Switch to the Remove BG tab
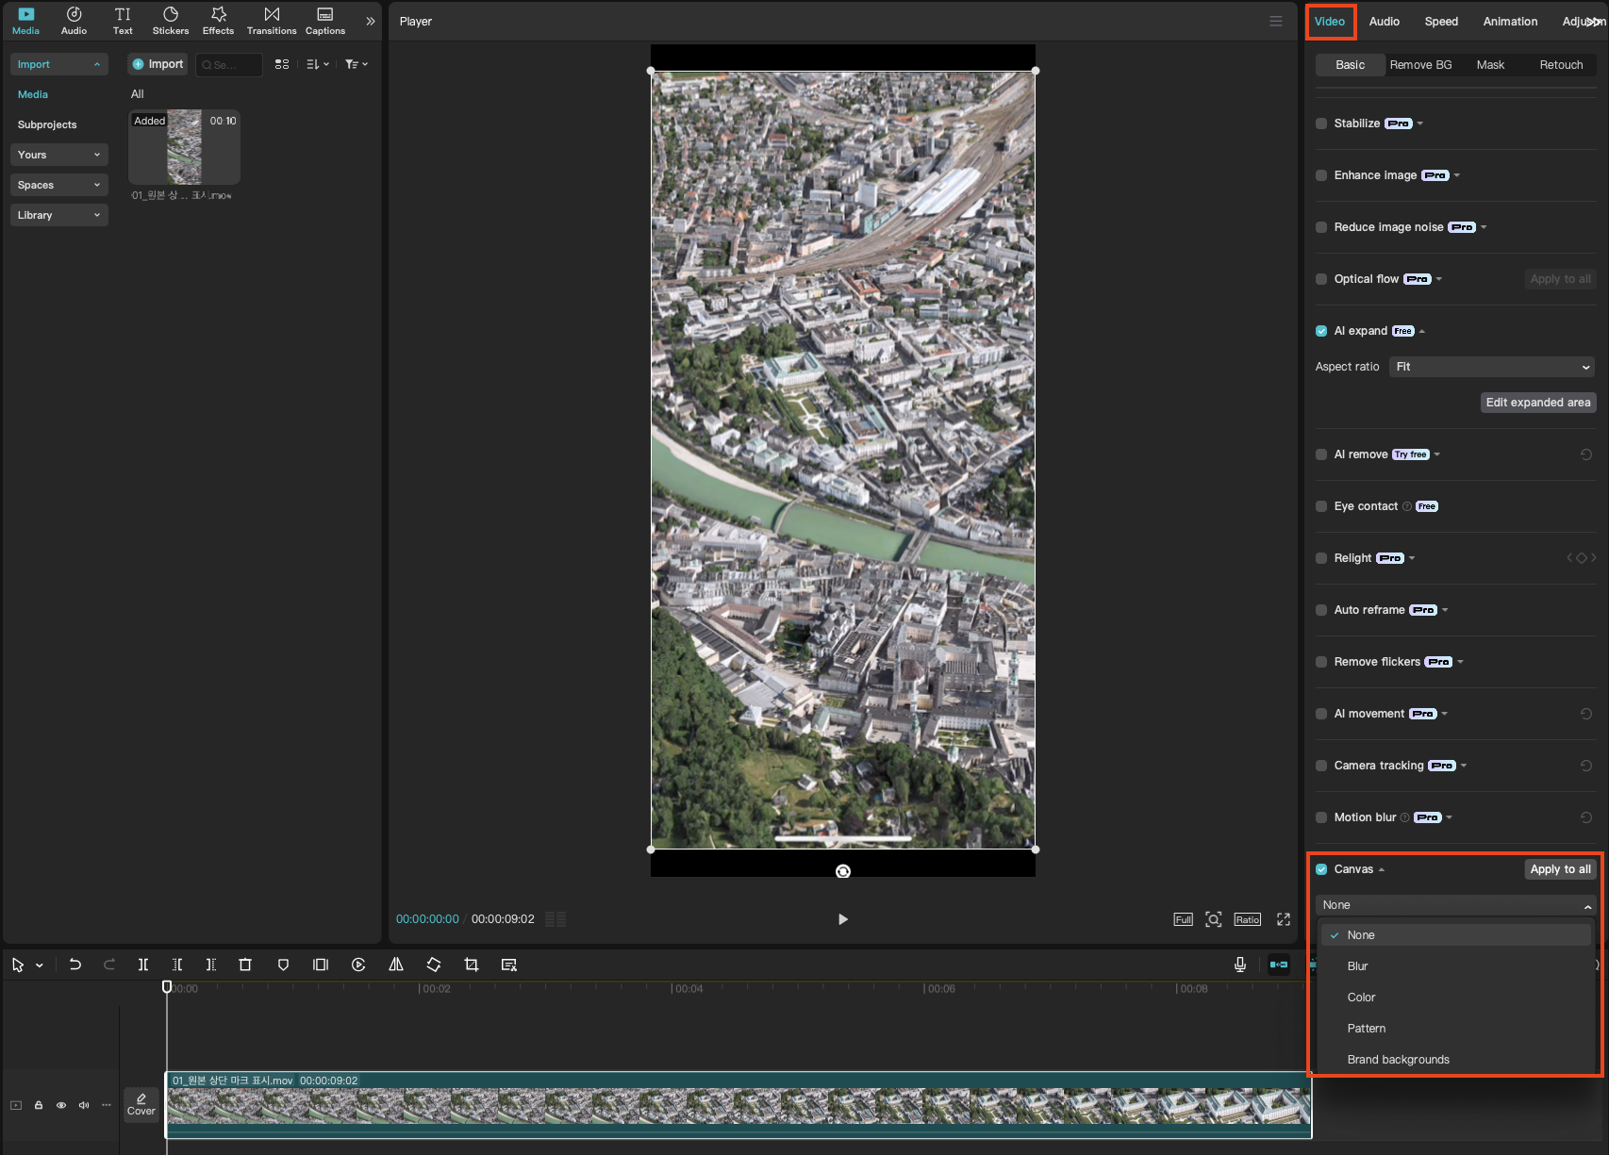Viewport: 1609px width, 1155px height. (1420, 65)
